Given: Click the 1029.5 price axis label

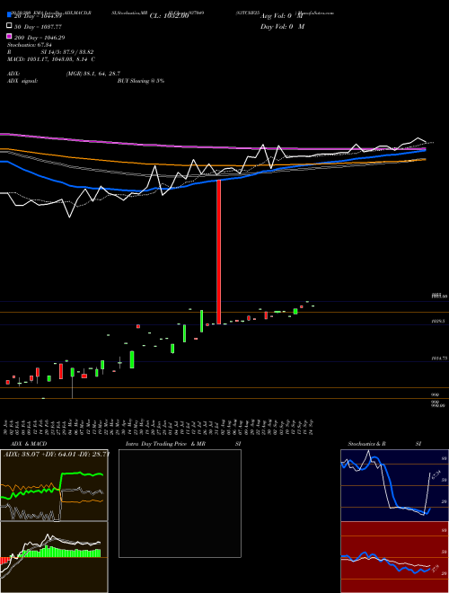Looking at the screenshot, I should point(438,321).
